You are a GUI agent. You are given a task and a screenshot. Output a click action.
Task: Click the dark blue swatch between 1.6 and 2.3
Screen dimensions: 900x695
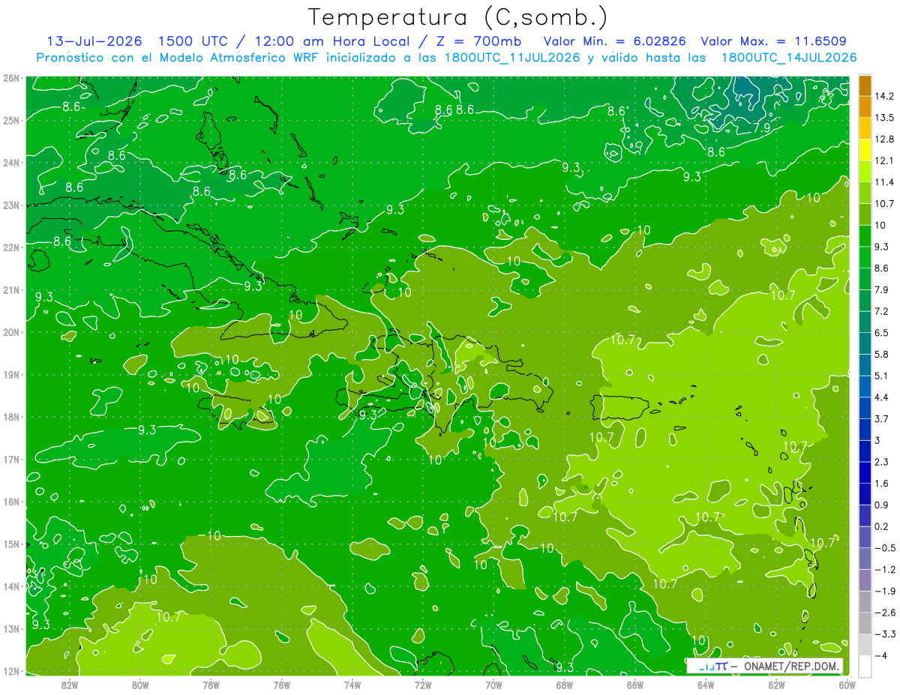click(x=865, y=473)
